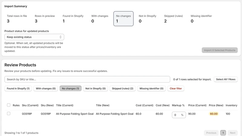Click the 0 of 1 rows selected text
The image size is (242, 136).
[192, 79]
